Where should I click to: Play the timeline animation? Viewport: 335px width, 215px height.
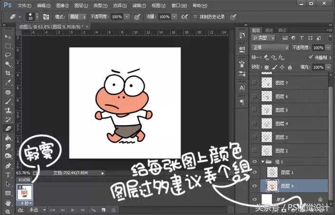coord(73,210)
